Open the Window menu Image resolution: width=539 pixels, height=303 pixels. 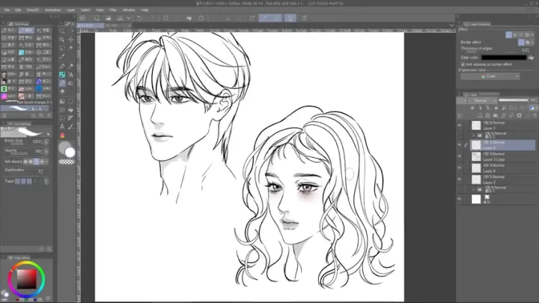point(129,10)
